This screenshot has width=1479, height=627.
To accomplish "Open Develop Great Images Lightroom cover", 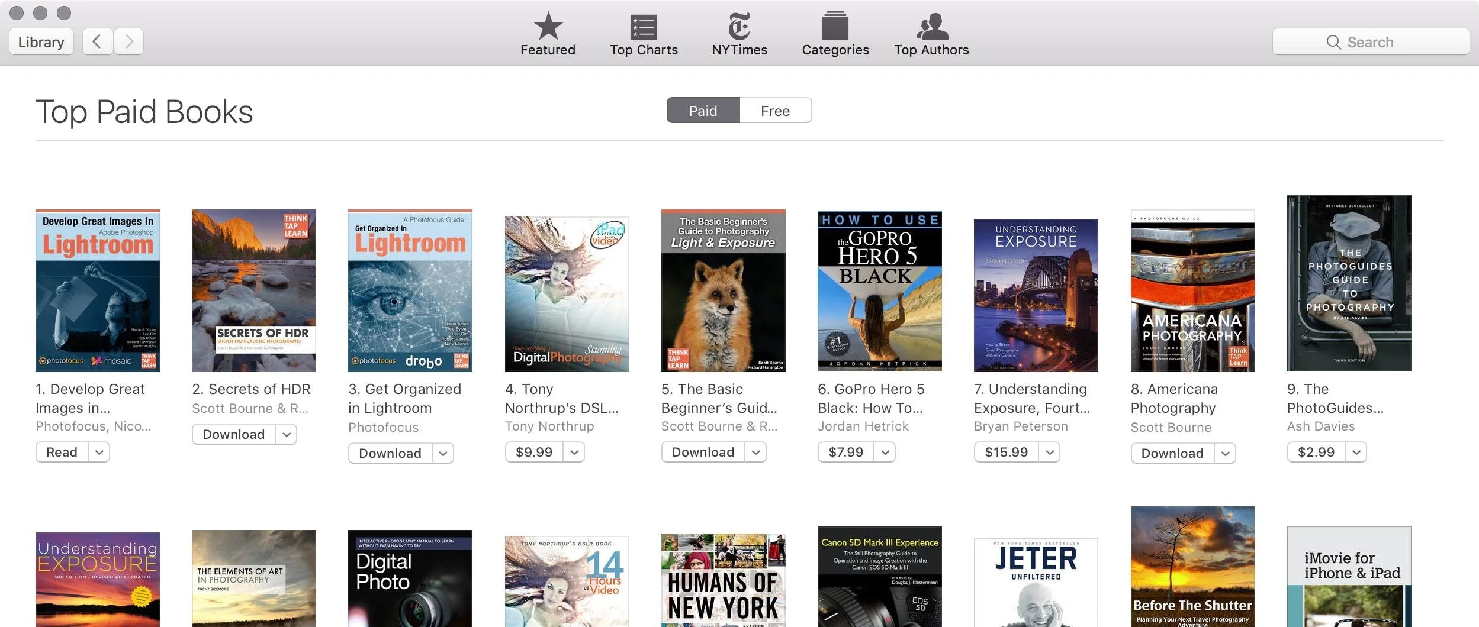I will coord(98,290).
